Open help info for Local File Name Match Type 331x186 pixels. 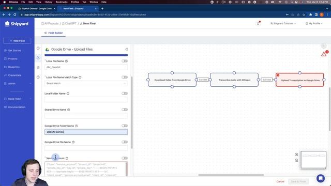coord(80,78)
